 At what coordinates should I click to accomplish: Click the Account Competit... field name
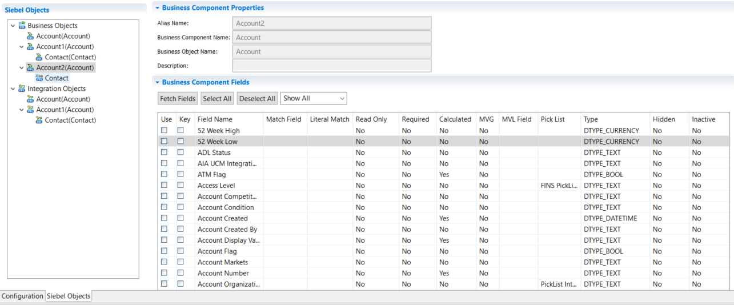click(227, 196)
